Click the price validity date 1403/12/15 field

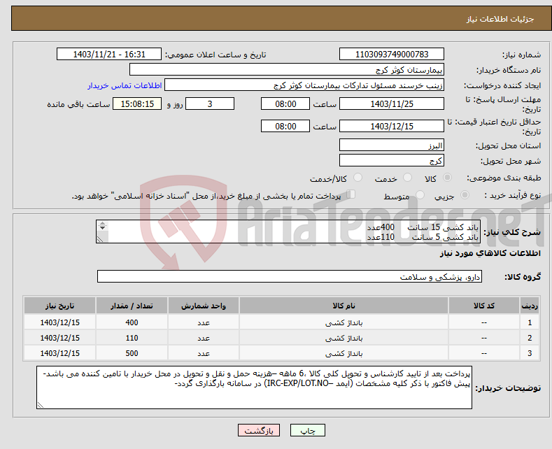[x=392, y=126]
